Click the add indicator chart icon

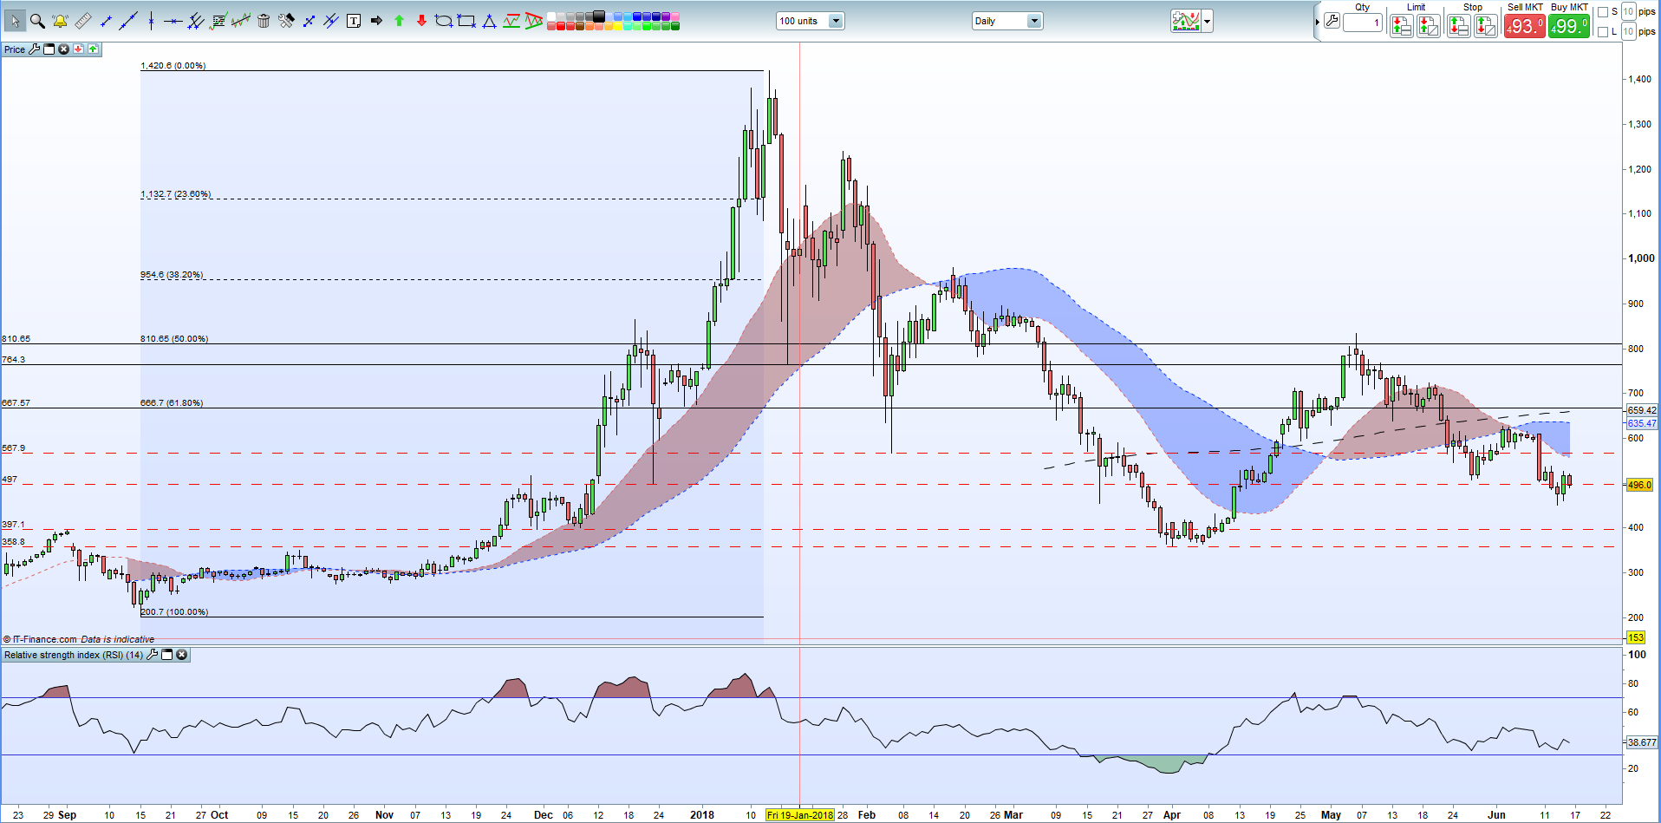coord(1186,21)
